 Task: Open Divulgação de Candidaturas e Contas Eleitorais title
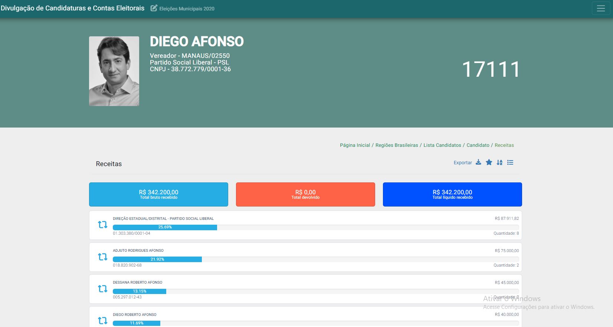pos(73,8)
